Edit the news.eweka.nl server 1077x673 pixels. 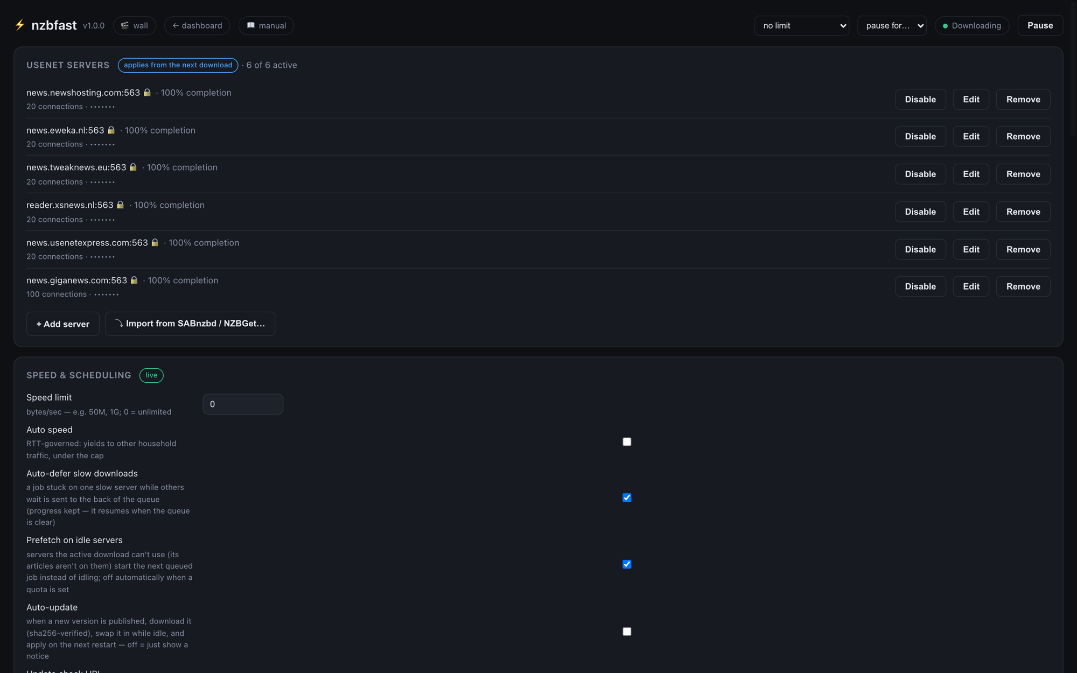pyautogui.click(x=971, y=136)
